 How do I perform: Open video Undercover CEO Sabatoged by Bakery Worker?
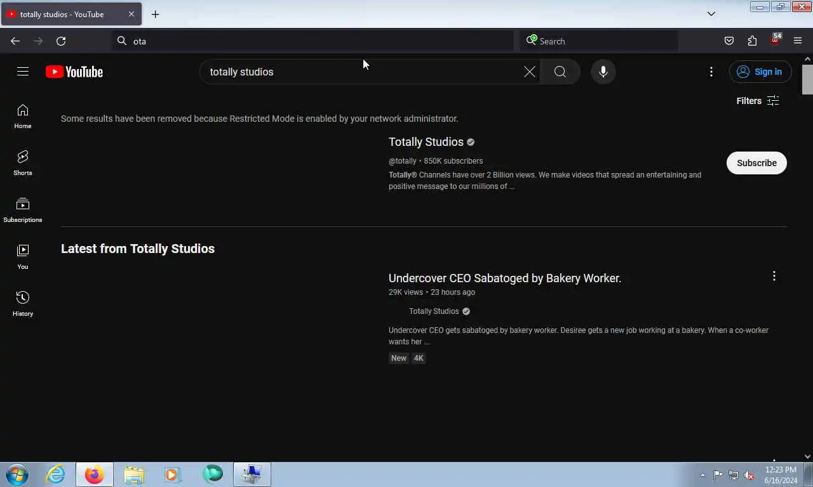point(505,278)
